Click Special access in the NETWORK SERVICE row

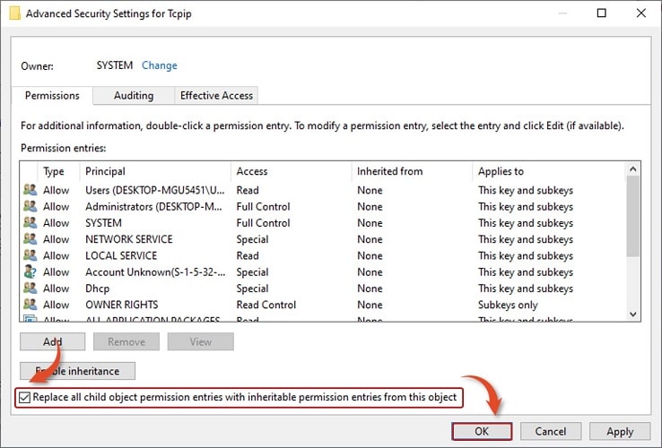[x=252, y=239]
